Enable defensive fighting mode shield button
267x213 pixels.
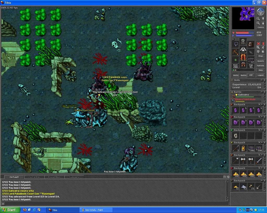click(258, 52)
